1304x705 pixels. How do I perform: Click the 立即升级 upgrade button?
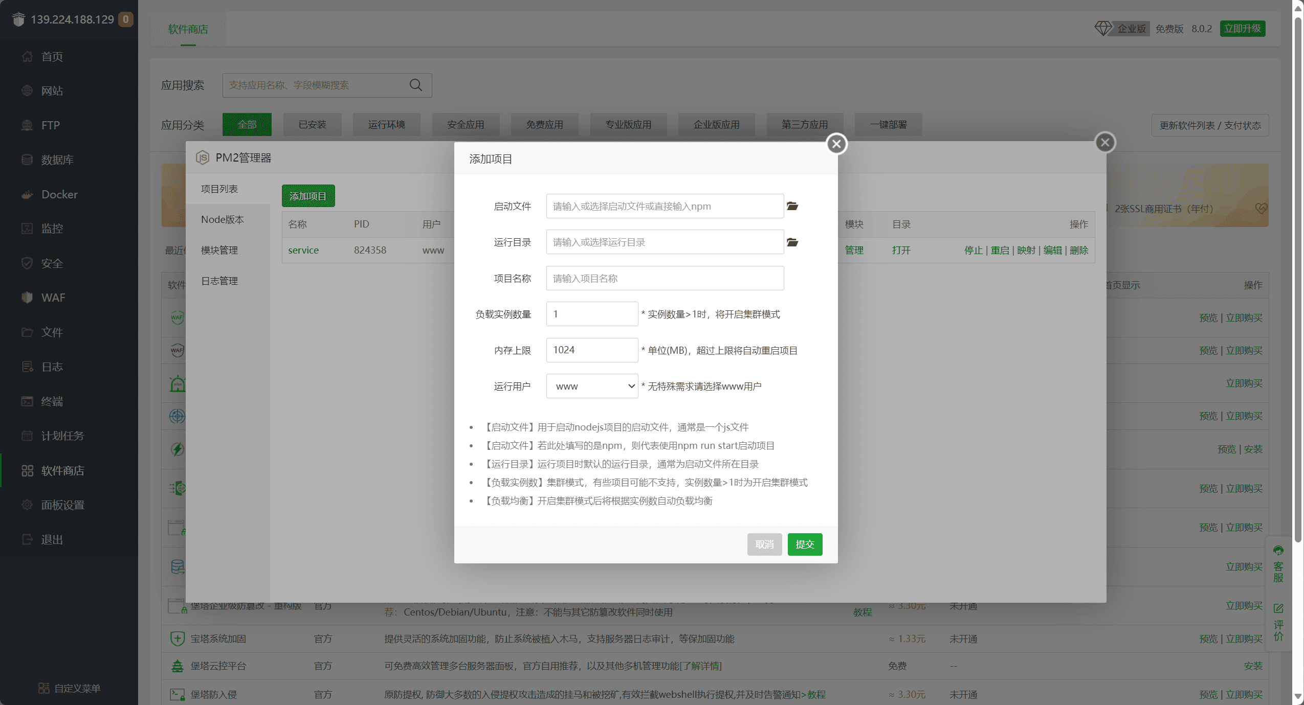point(1242,29)
